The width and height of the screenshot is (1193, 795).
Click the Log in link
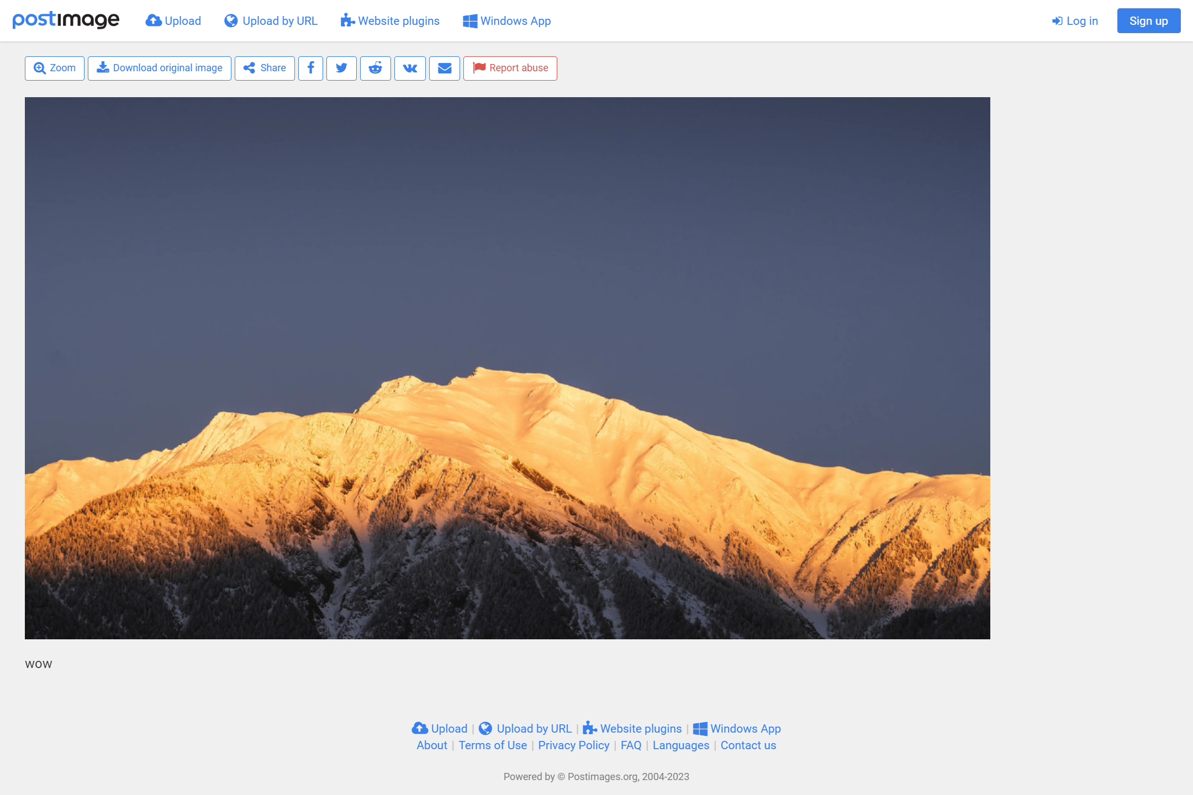[x=1075, y=21]
